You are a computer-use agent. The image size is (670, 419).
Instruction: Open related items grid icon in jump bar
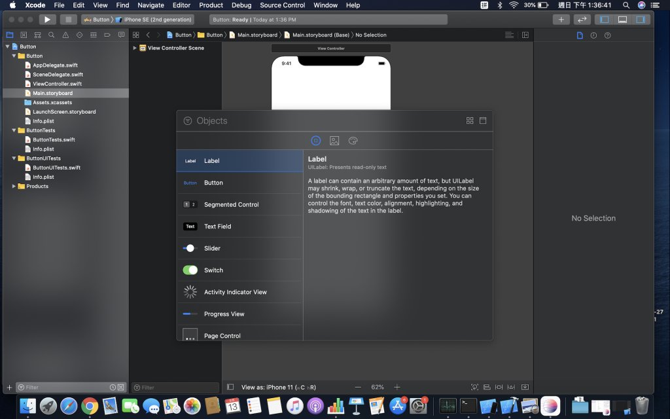tap(136, 35)
